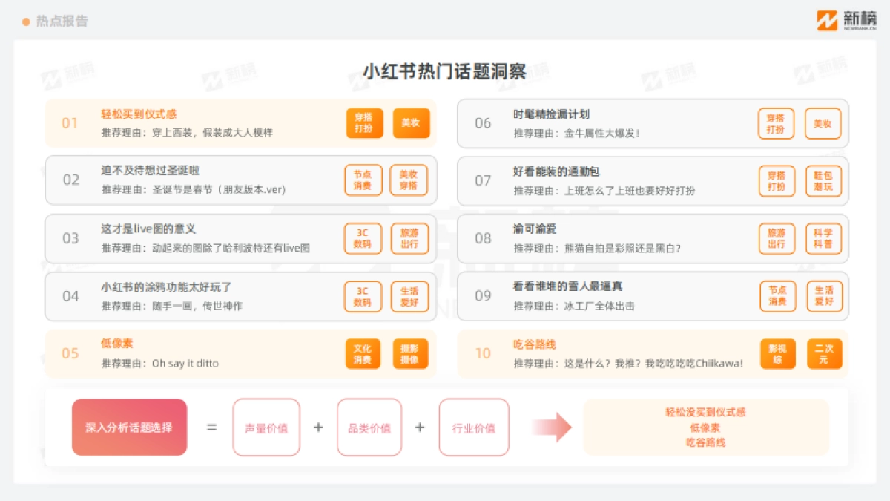Screen dimensions: 890x501
Task: Toggle the 生活爱玩 tag on topic 04
Action: point(409,296)
